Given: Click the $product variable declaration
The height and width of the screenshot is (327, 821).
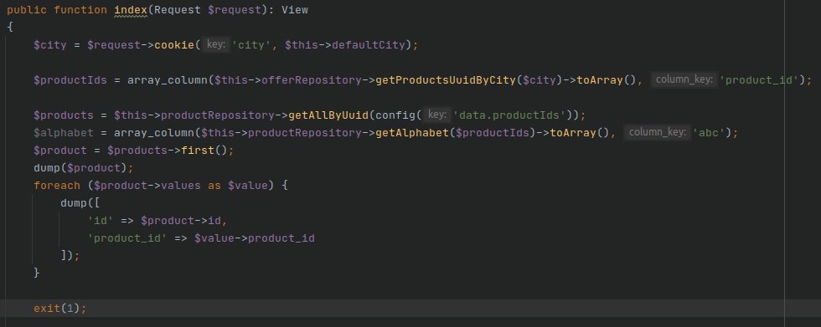Looking at the screenshot, I should 60,151.
